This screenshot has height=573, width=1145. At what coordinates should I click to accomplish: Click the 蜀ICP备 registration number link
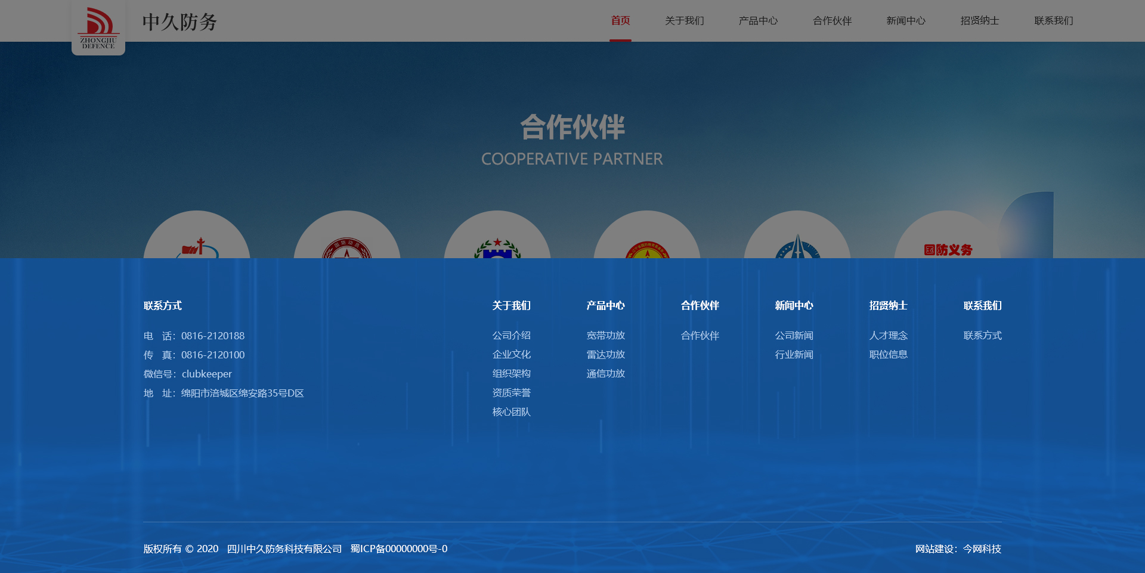(398, 549)
